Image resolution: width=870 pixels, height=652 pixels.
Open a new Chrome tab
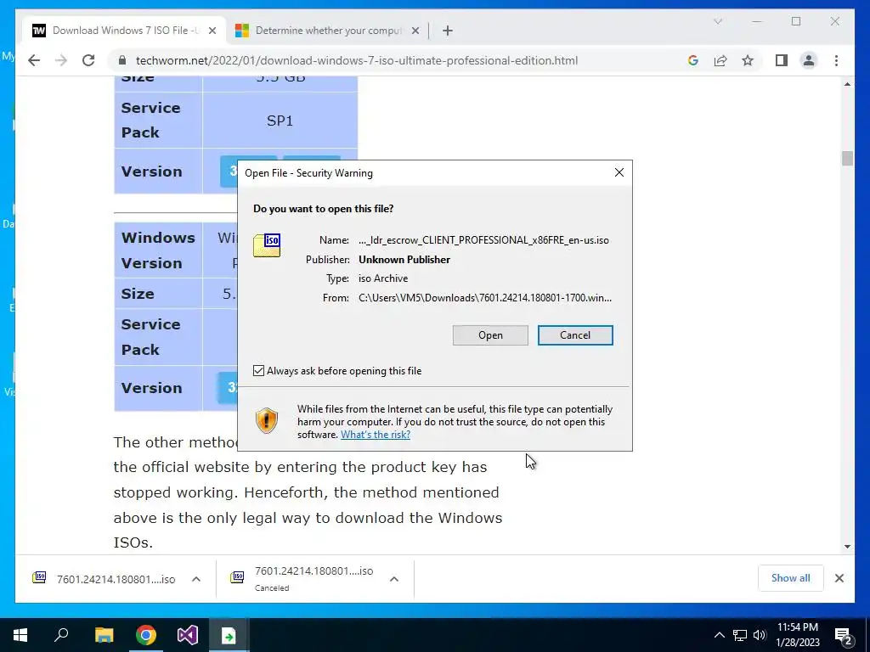point(448,31)
